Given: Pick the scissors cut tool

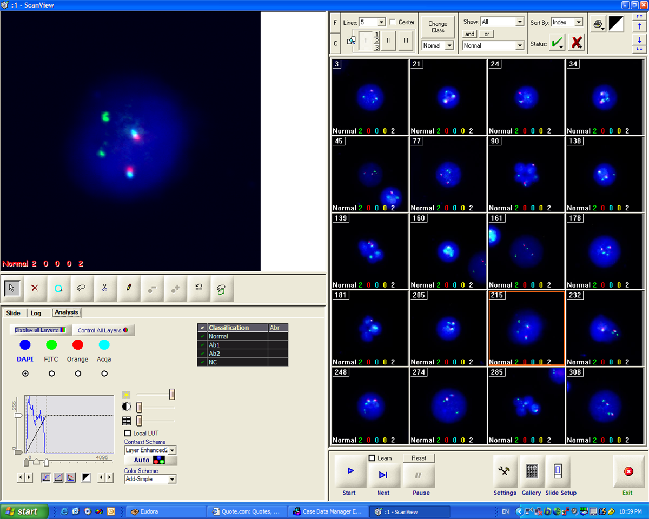Looking at the screenshot, I should click(x=105, y=288).
